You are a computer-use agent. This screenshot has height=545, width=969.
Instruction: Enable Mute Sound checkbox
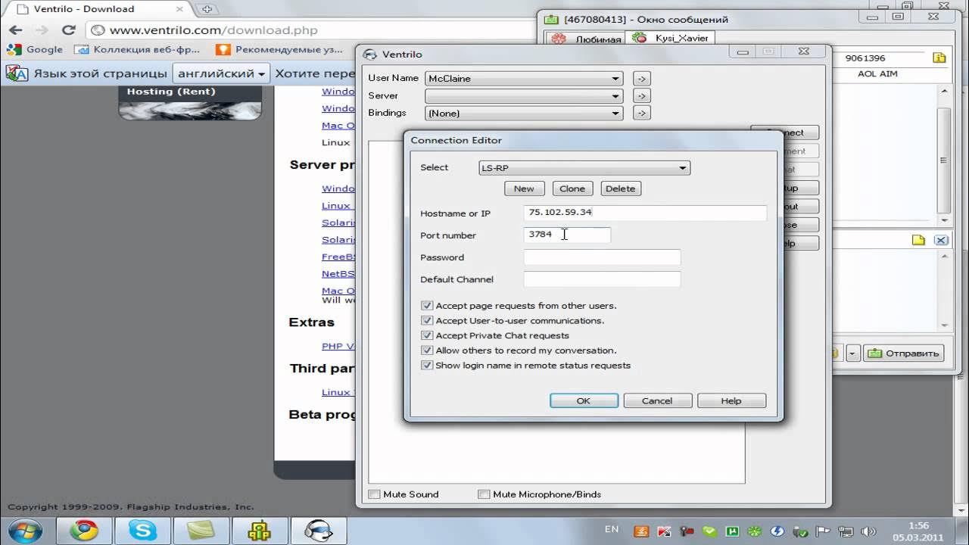(x=374, y=494)
